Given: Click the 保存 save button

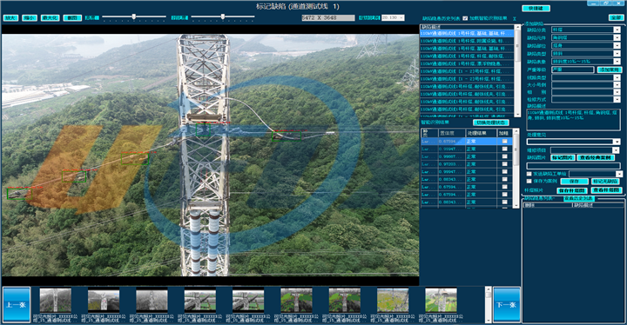Looking at the screenshot, I should [x=574, y=182].
